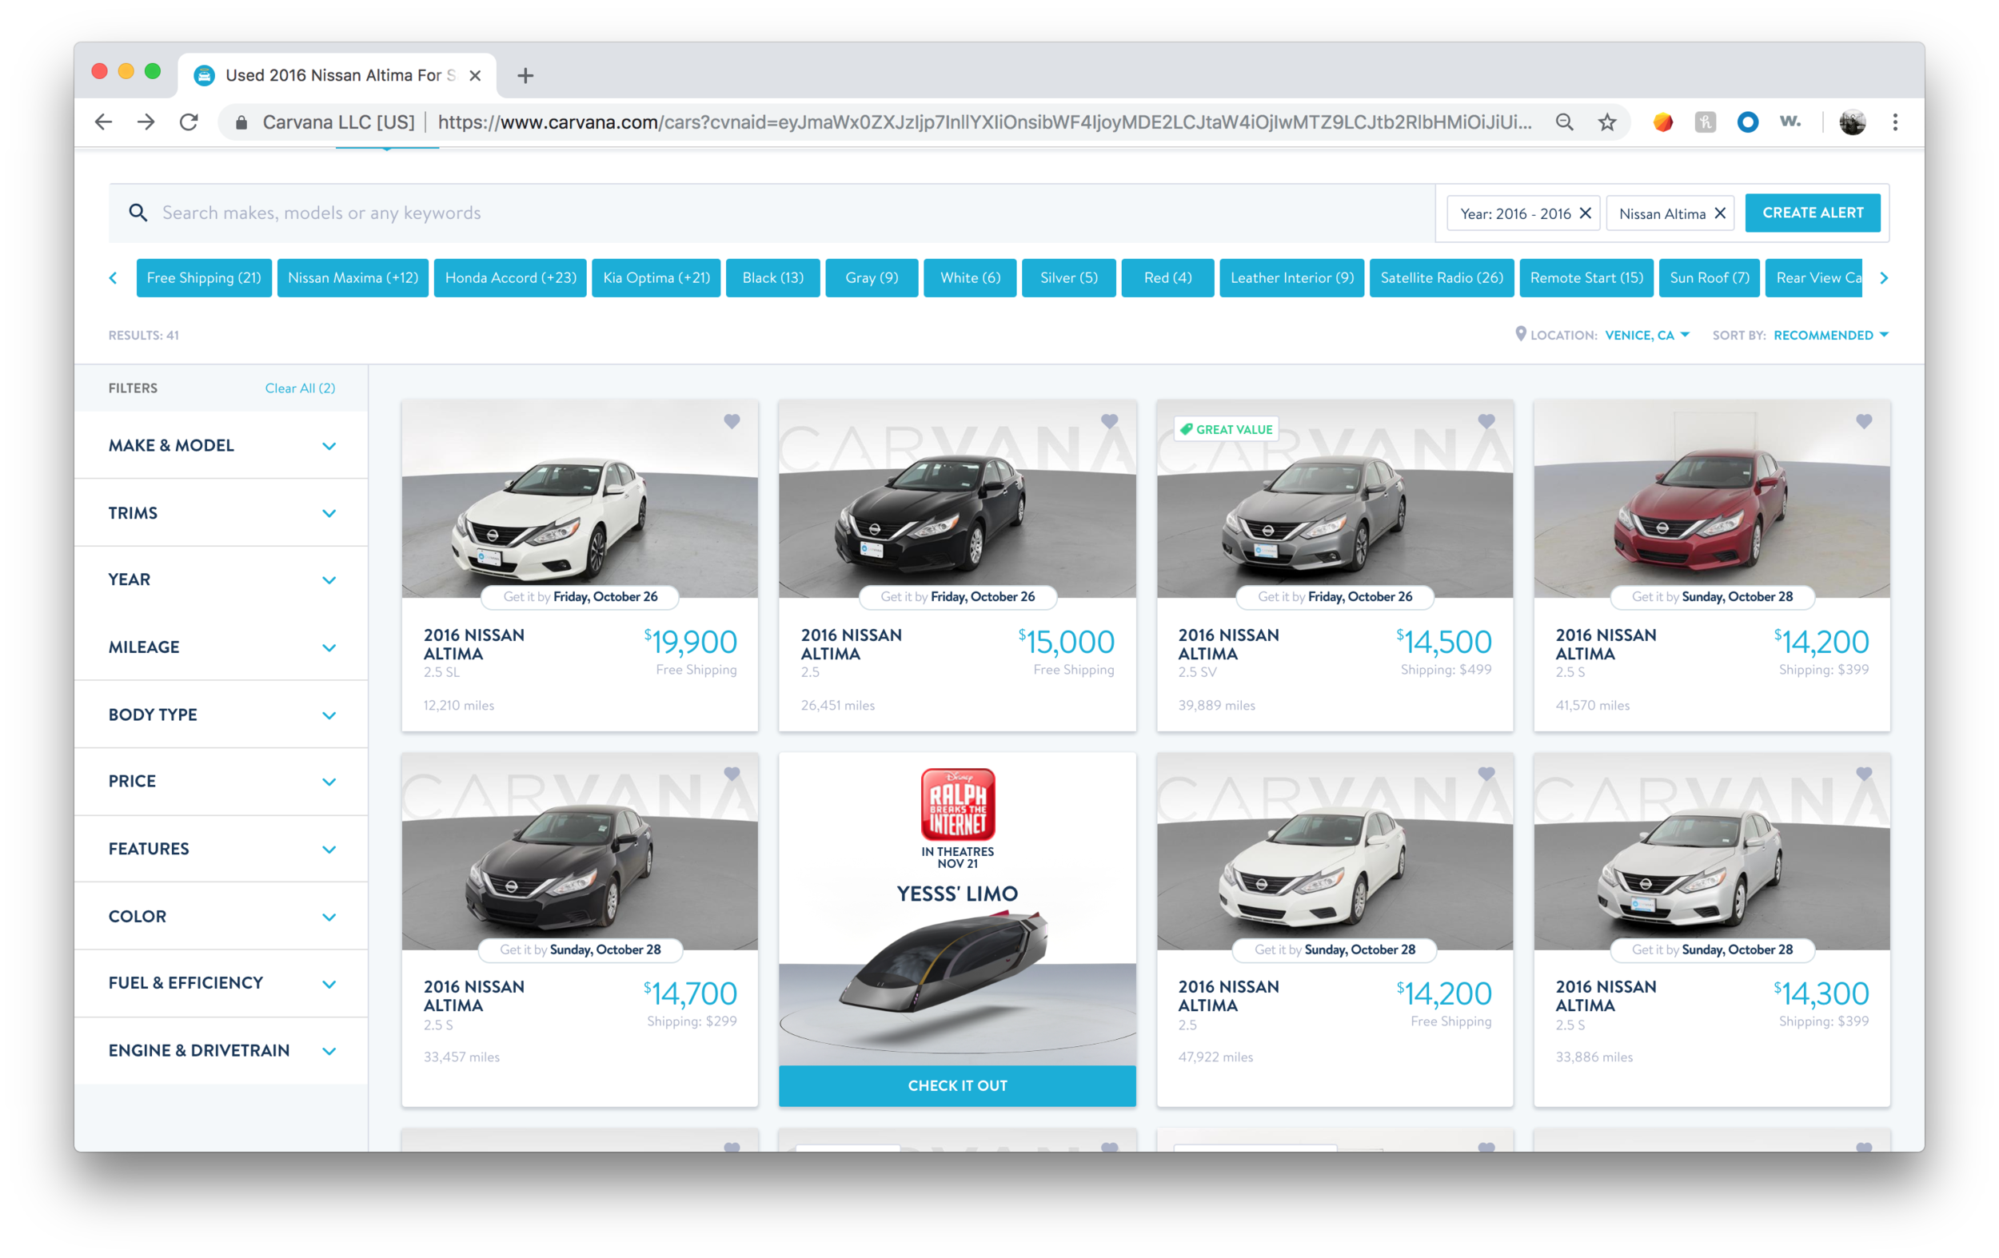The width and height of the screenshot is (1999, 1258).
Task: Open the Chrome profile avatar
Action: 1852,123
